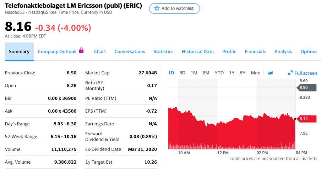Click the Add to watchlist button

click(174, 8)
